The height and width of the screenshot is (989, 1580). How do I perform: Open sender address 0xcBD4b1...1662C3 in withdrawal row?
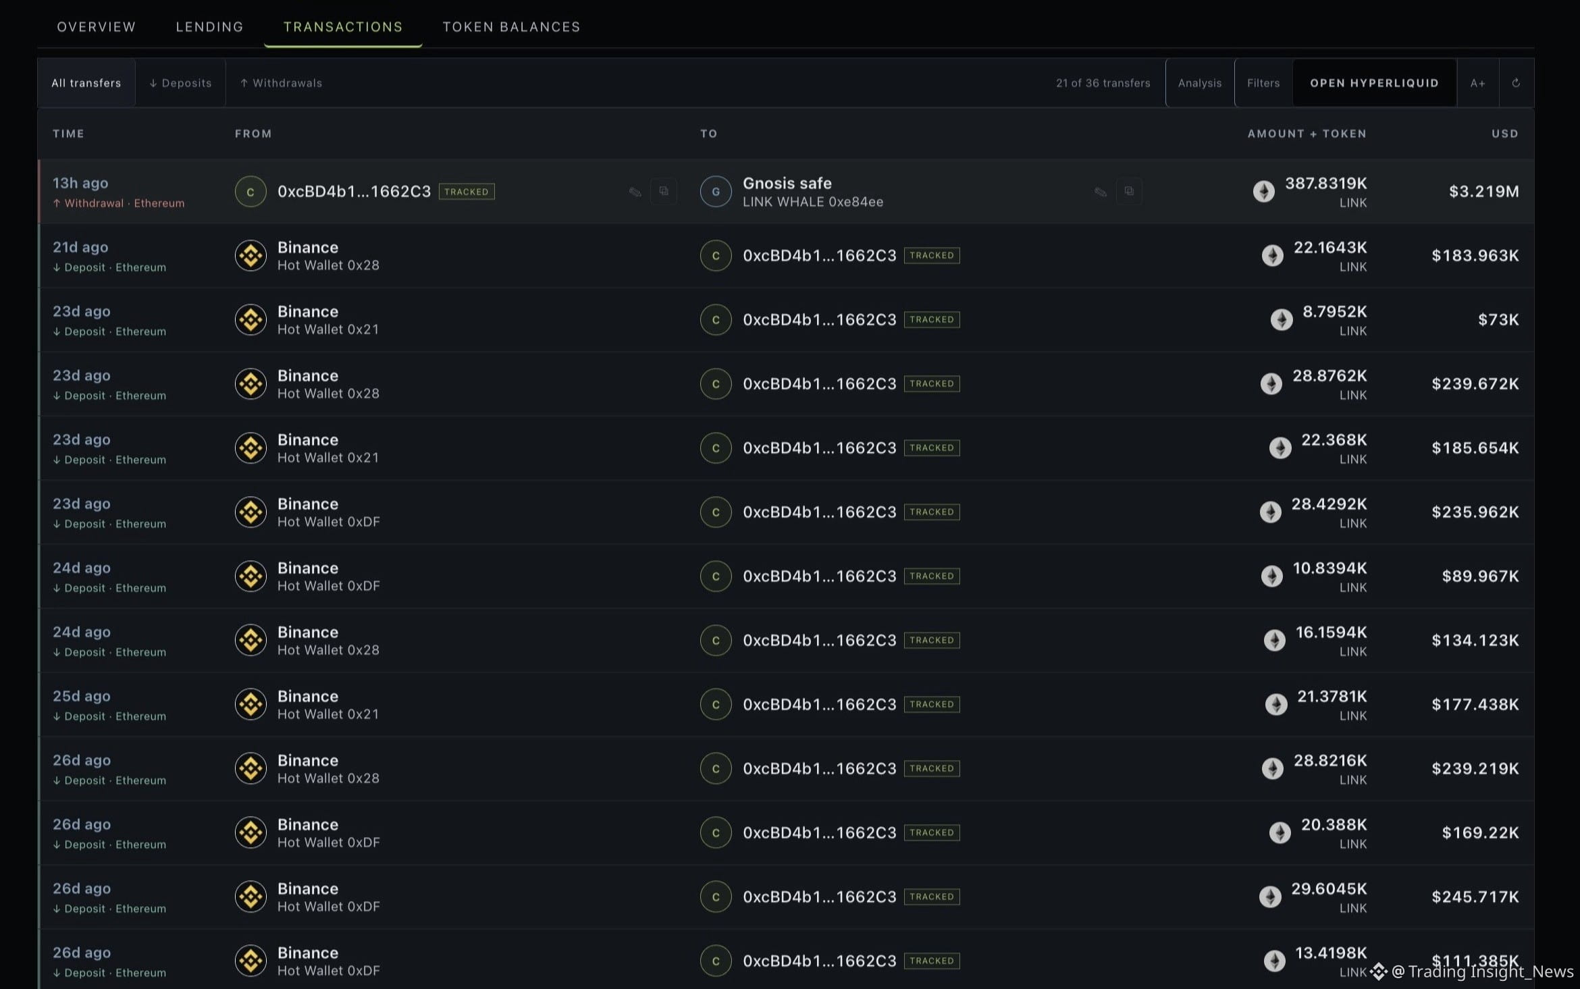coord(354,192)
